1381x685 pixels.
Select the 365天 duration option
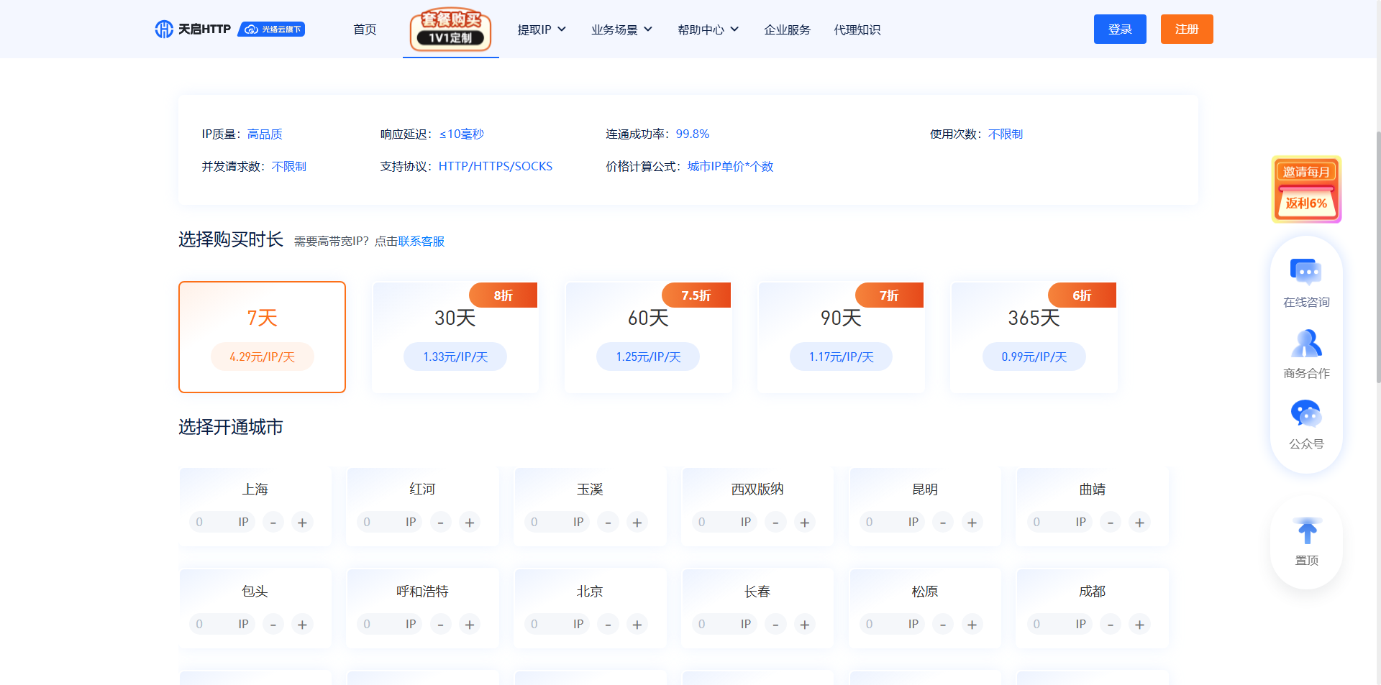click(x=1034, y=336)
